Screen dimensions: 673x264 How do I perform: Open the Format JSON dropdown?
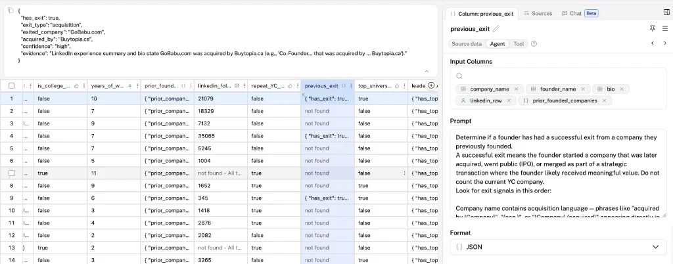coord(558,247)
